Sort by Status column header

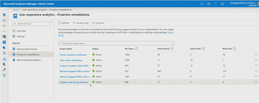(95, 49)
